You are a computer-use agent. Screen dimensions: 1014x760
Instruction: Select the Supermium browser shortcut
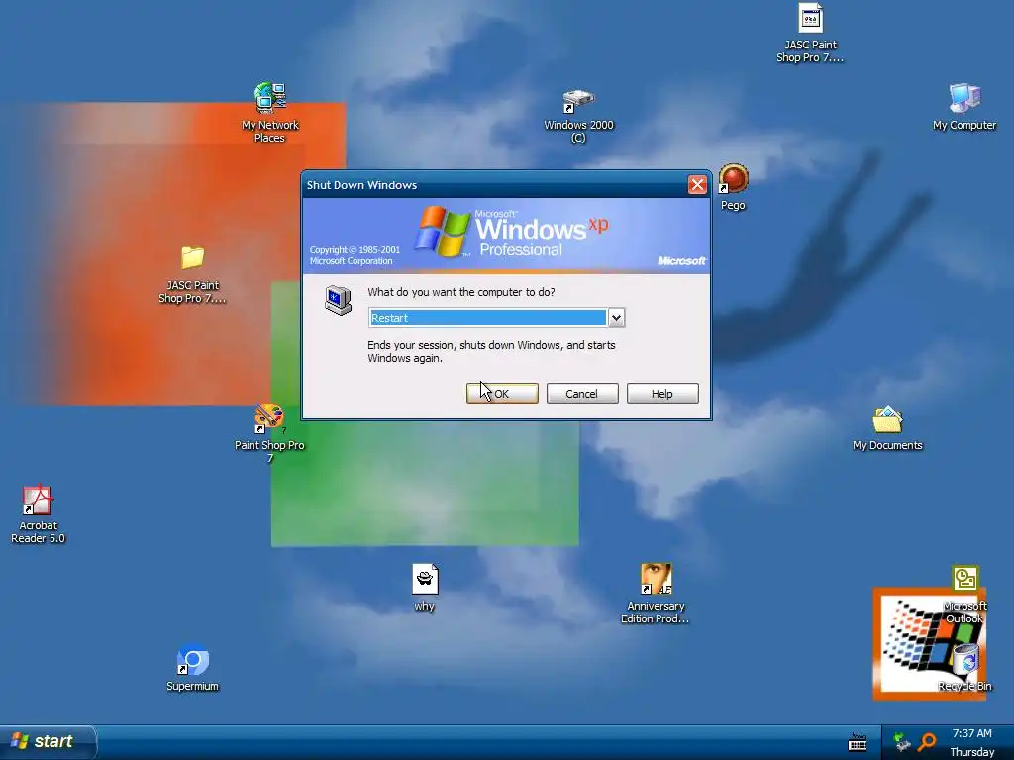point(192,660)
